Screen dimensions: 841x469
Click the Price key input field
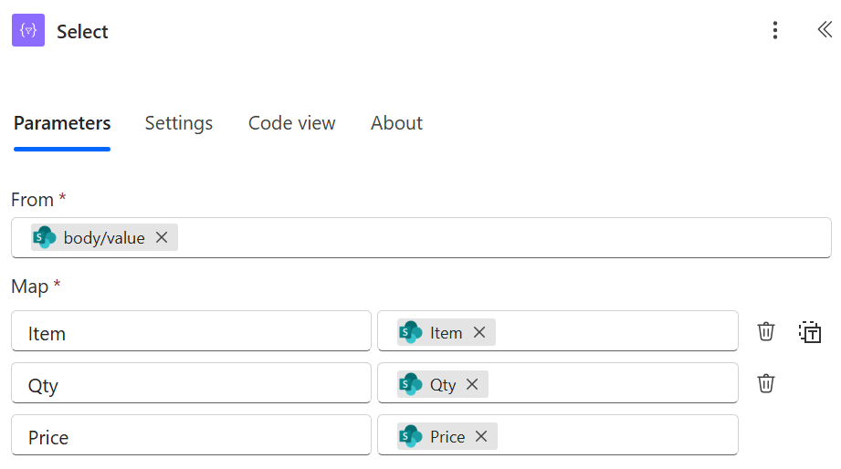191,436
